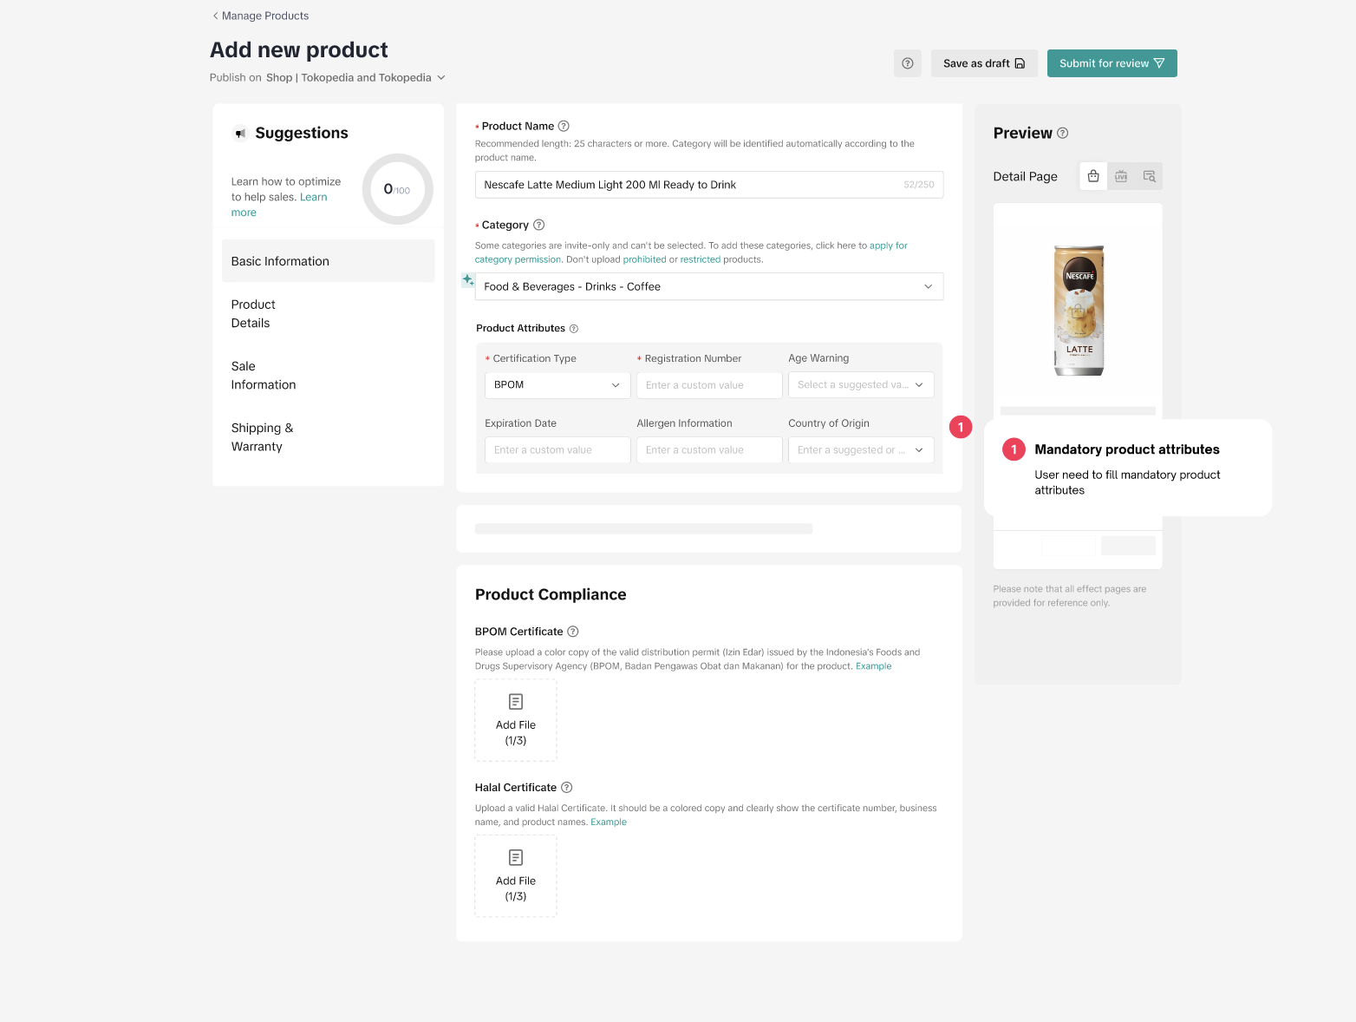Click the BPOM Certificate help icon
Screen dimensions: 1356x1022
573,632
